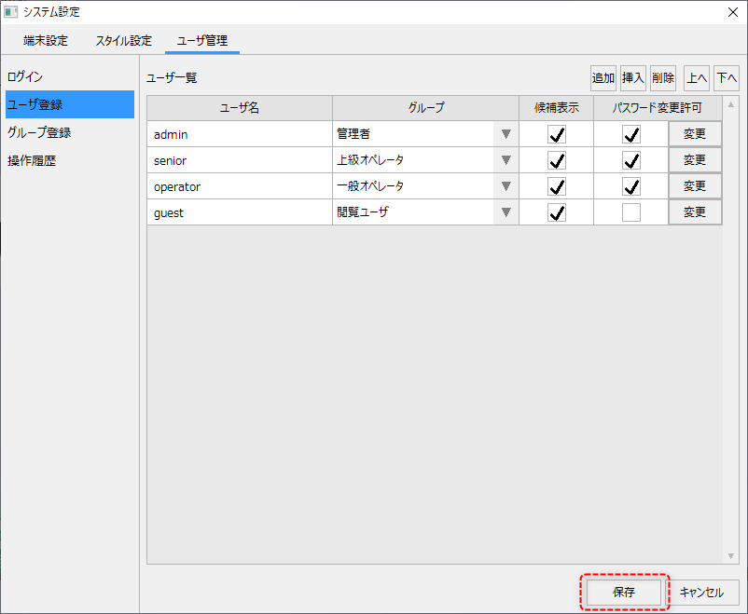Open 操作履歴 from the left menu
The height and width of the screenshot is (614, 748).
pyautogui.click(x=32, y=160)
